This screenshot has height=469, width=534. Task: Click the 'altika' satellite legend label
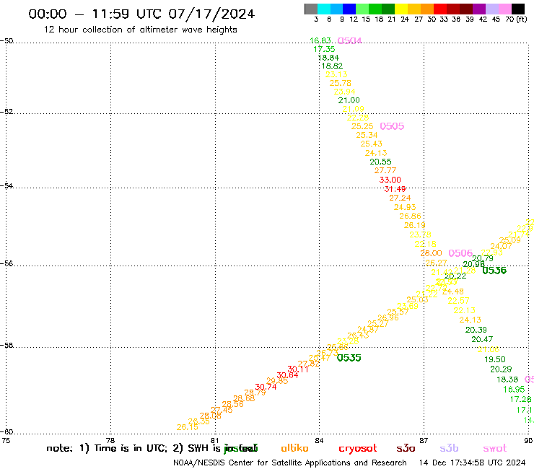coord(294,448)
